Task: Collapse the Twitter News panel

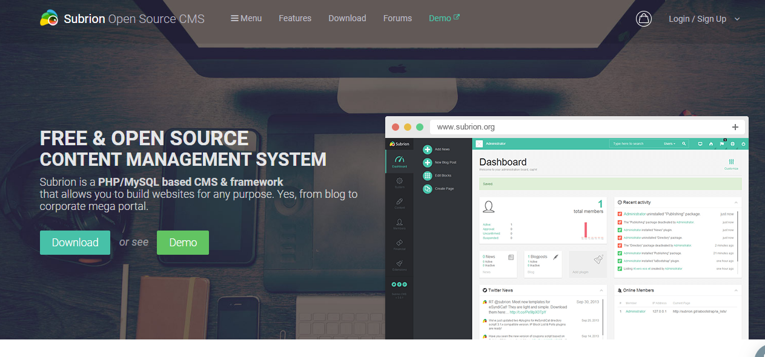Action: 601,290
